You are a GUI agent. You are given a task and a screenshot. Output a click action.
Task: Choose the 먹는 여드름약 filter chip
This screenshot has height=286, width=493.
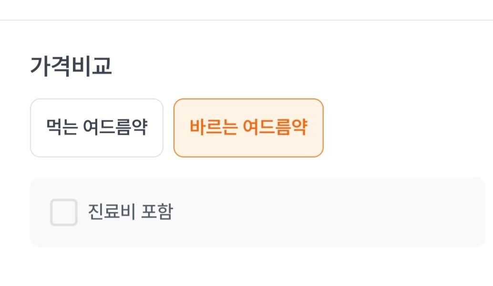click(x=97, y=128)
